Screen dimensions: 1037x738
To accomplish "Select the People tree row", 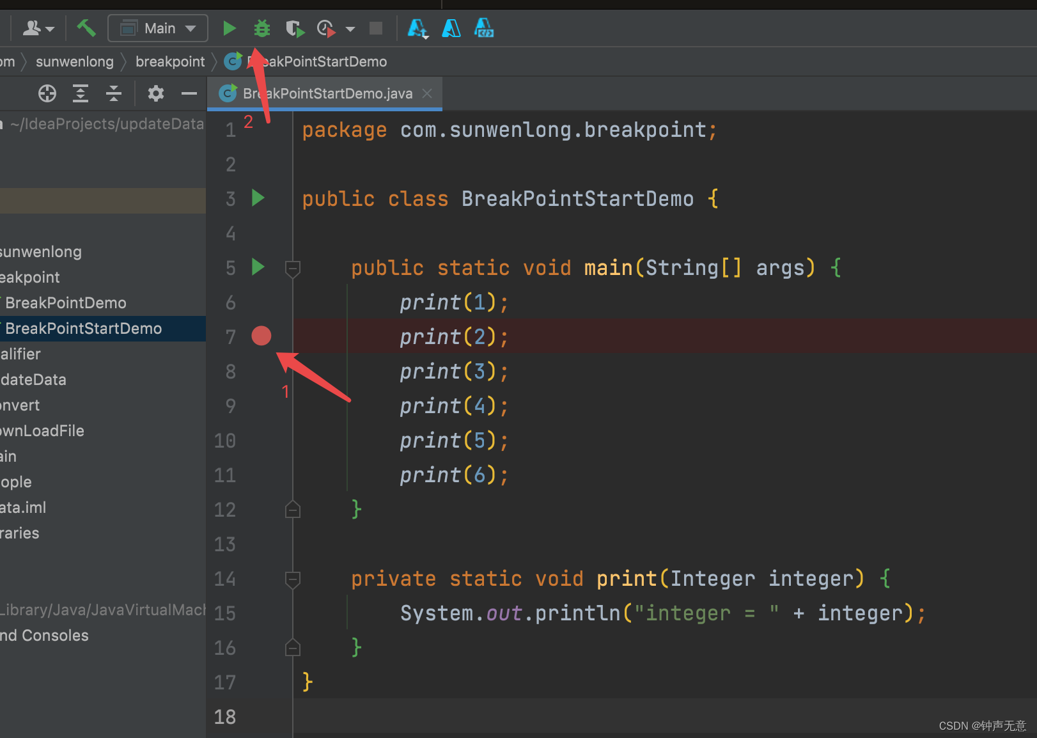I will (x=103, y=482).
